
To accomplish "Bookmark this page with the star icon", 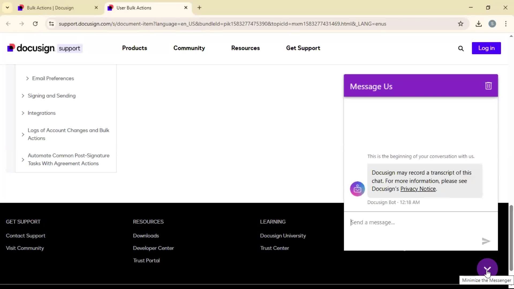I will click(x=460, y=24).
